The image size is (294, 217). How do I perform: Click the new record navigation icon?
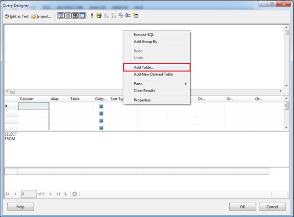point(66,194)
